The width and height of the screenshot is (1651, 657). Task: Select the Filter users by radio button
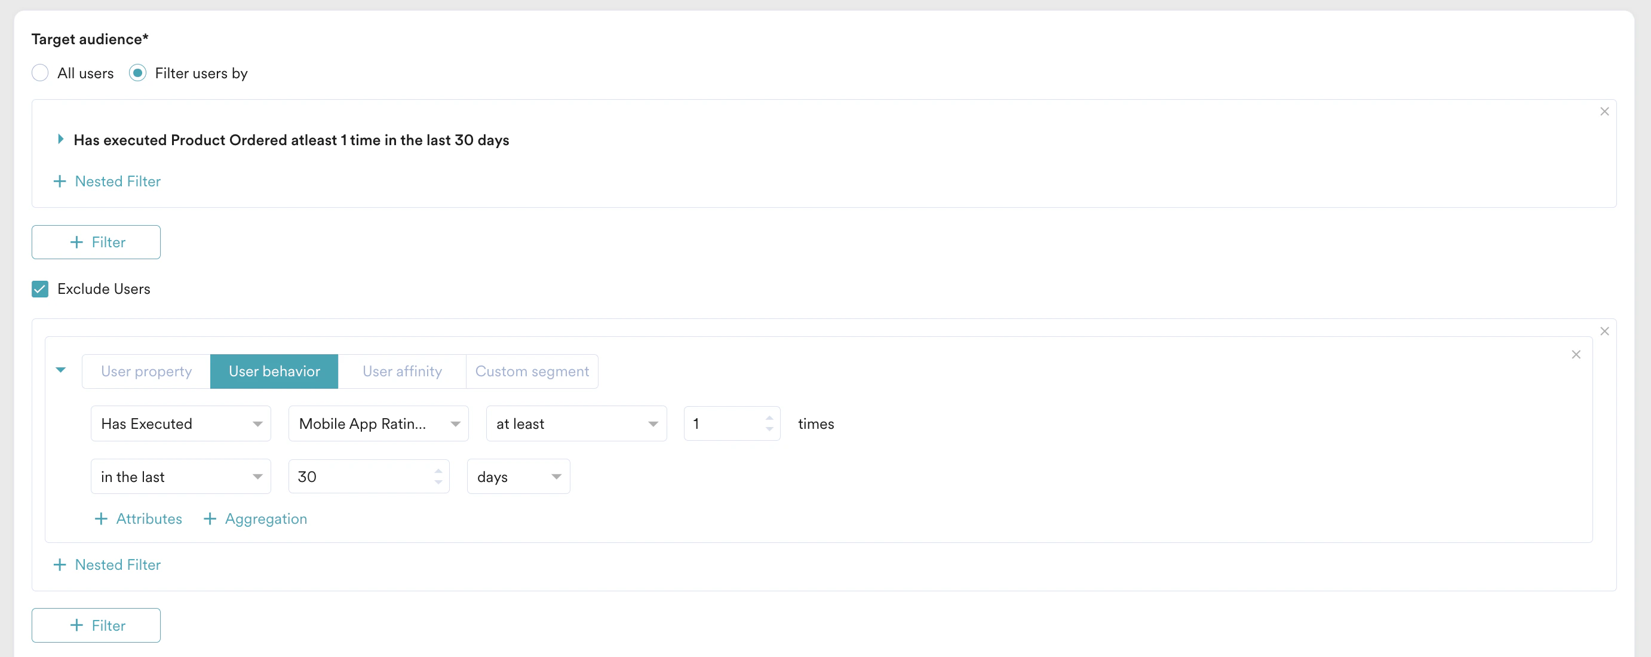tap(137, 72)
